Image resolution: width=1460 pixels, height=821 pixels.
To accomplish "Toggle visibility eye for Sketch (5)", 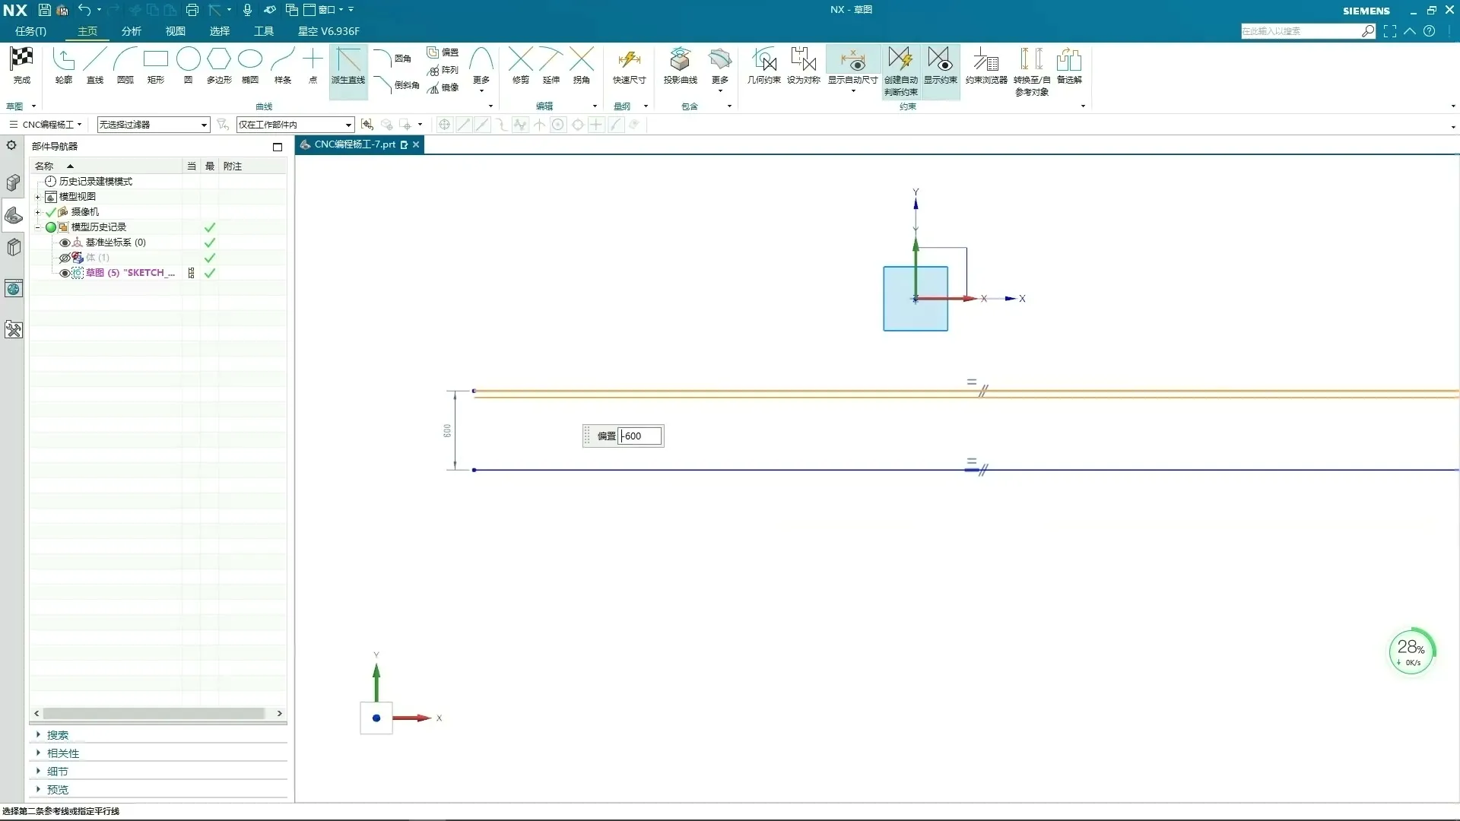I will (x=65, y=273).
